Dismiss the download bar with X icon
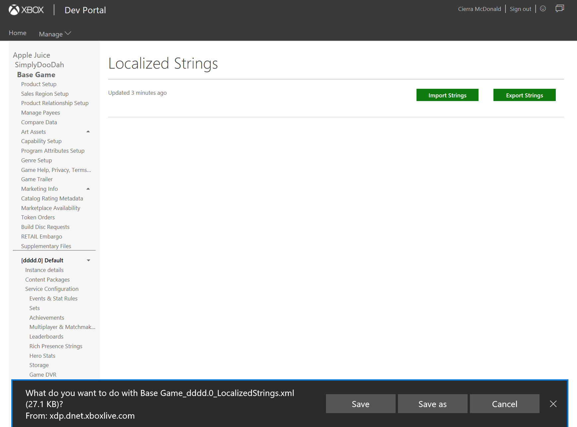577x427 pixels. click(553, 403)
